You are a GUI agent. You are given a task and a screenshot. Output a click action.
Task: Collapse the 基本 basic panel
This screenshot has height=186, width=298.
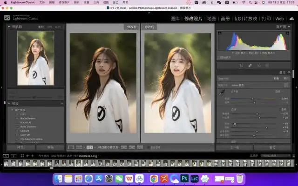(290, 73)
